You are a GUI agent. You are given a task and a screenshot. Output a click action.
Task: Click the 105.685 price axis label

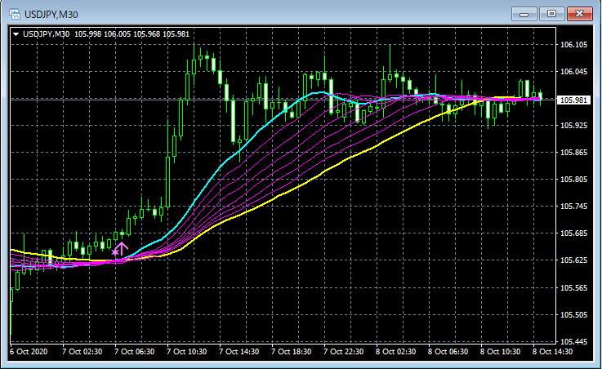573,233
